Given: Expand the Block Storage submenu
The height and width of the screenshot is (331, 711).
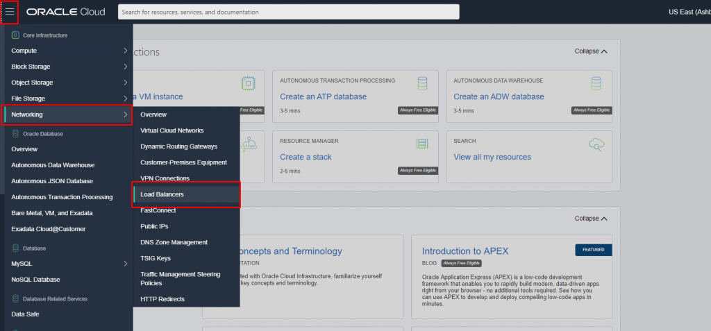Looking at the screenshot, I should 126,67.
